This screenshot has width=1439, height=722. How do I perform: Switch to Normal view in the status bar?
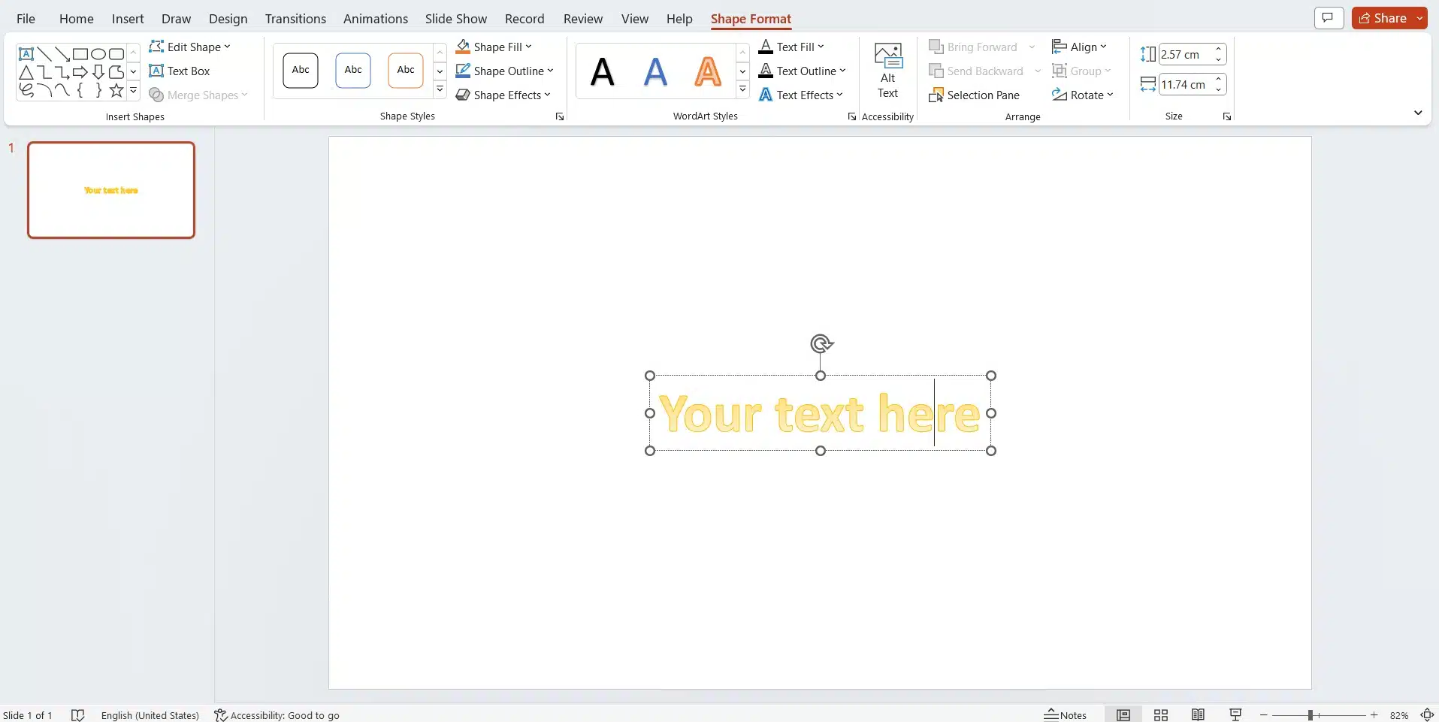tap(1123, 715)
